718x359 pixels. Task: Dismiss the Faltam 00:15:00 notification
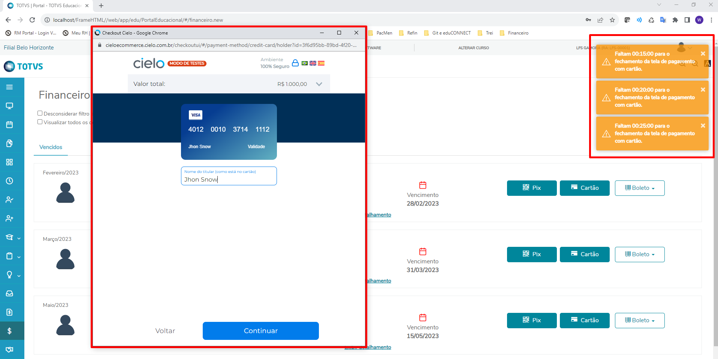point(703,54)
